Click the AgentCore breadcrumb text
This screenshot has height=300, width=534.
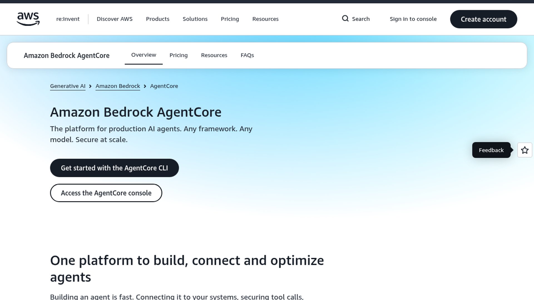click(164, 86)
